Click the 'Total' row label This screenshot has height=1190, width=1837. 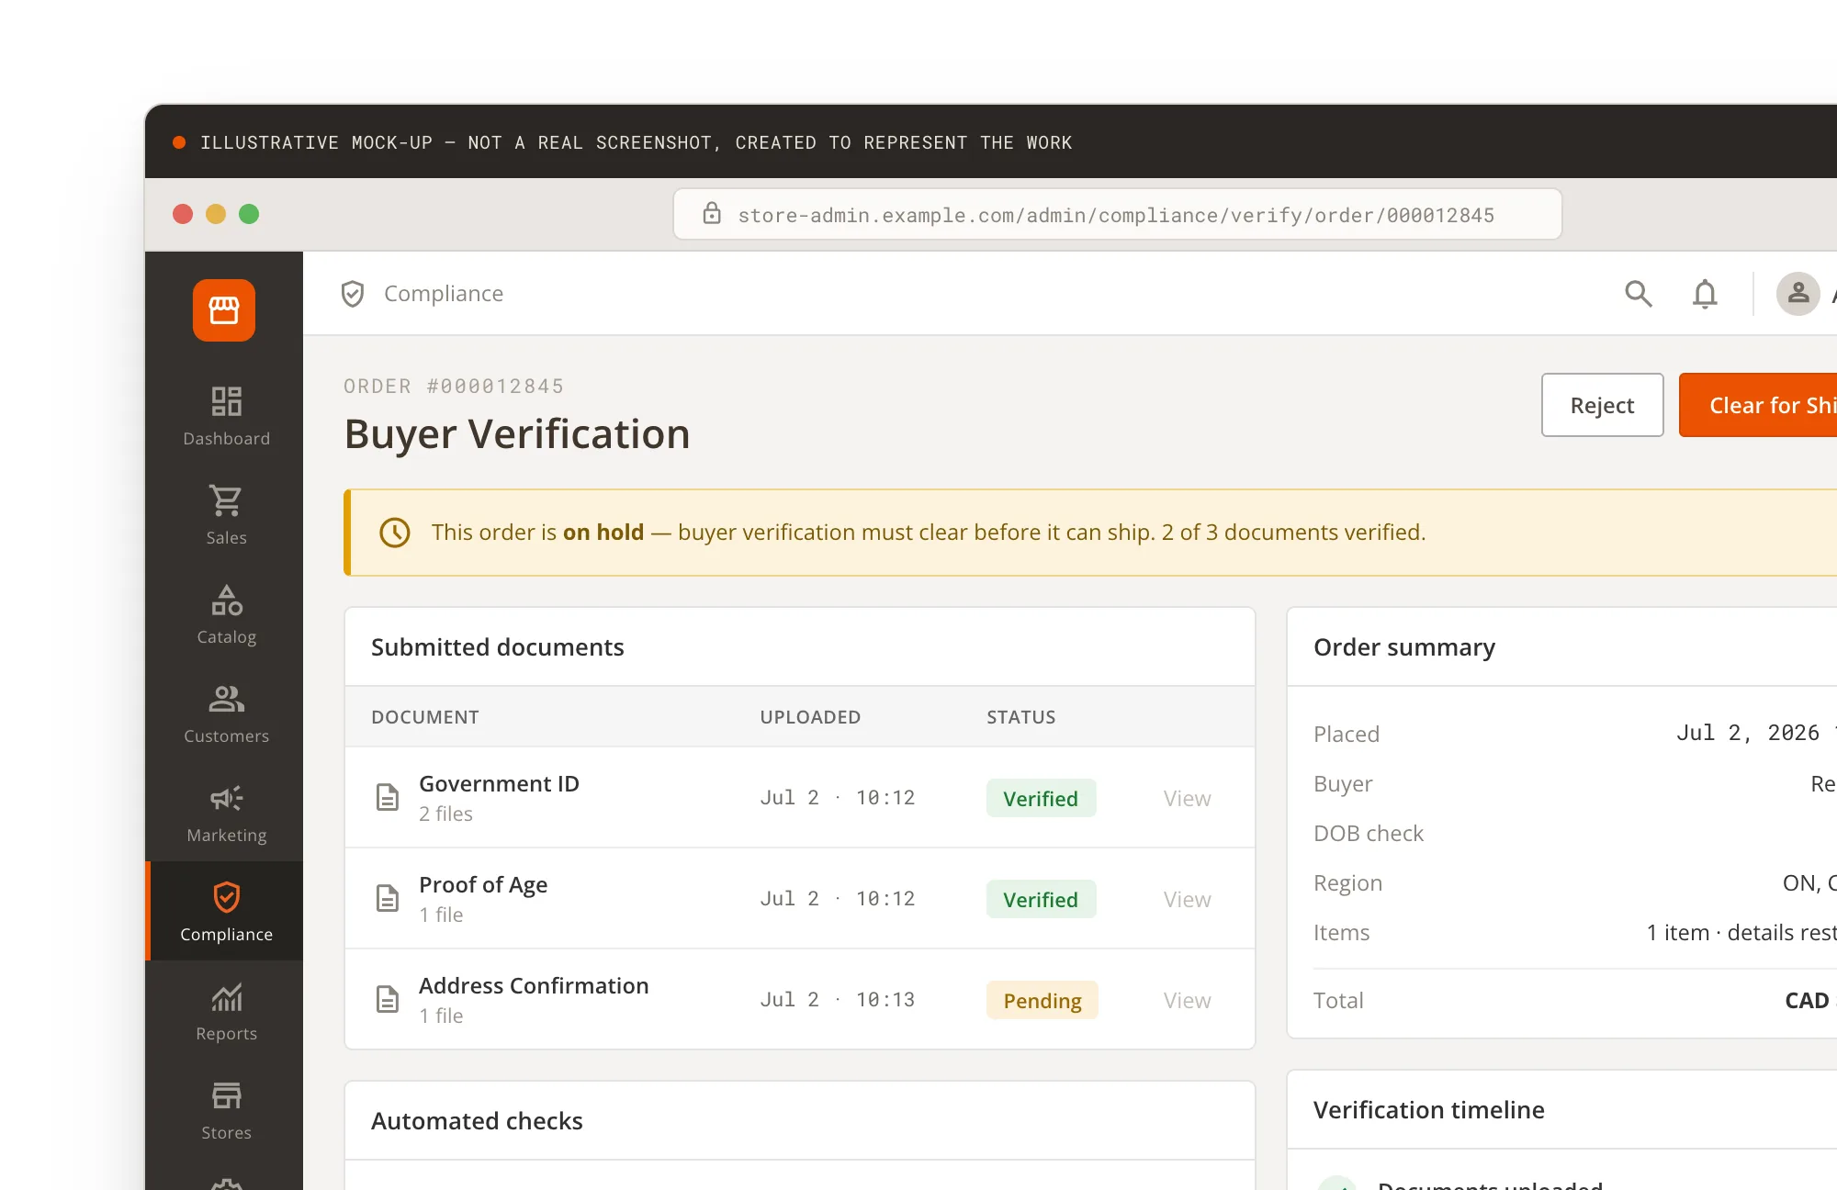click(1338, 1000)
